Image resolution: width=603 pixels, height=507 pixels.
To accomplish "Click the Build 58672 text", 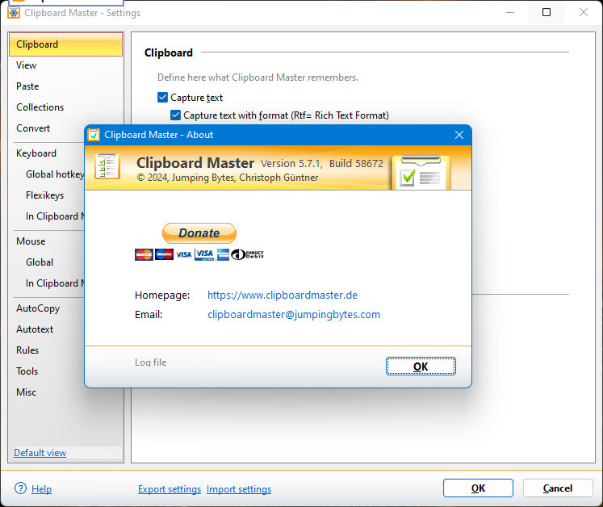I will coord(356,164).
